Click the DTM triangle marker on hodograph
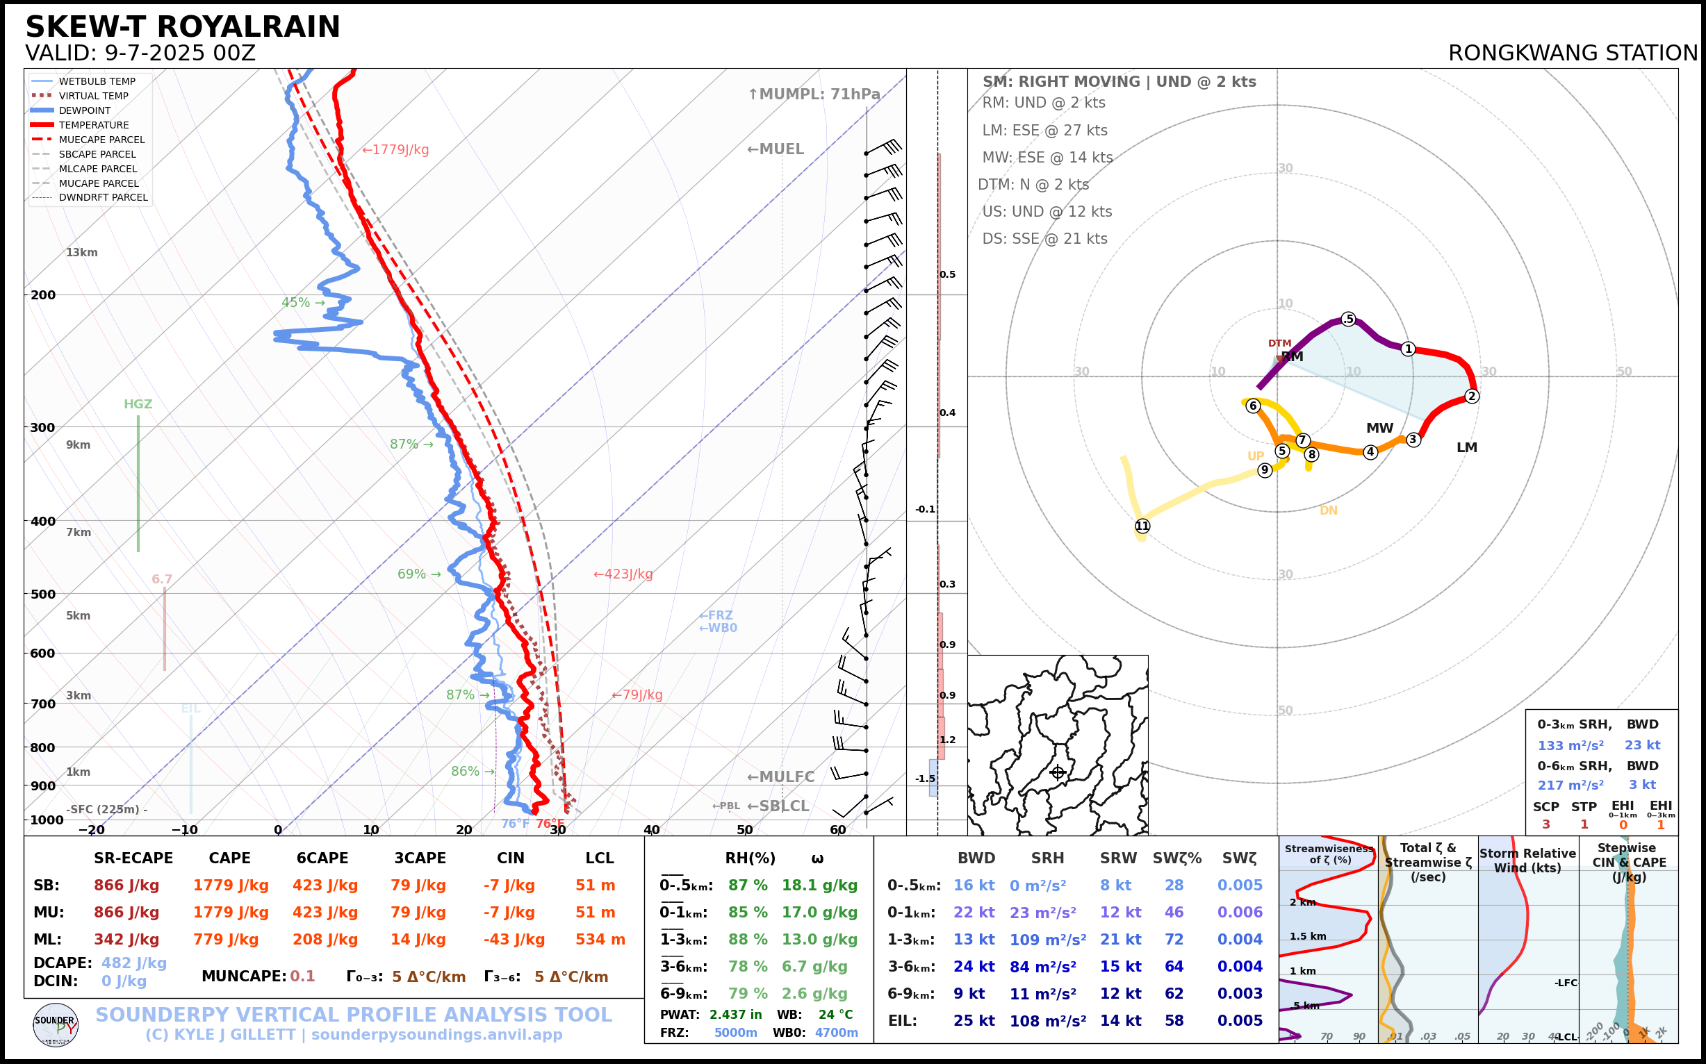Screen dimensions: 1706x1064 tap(1280, 360)
